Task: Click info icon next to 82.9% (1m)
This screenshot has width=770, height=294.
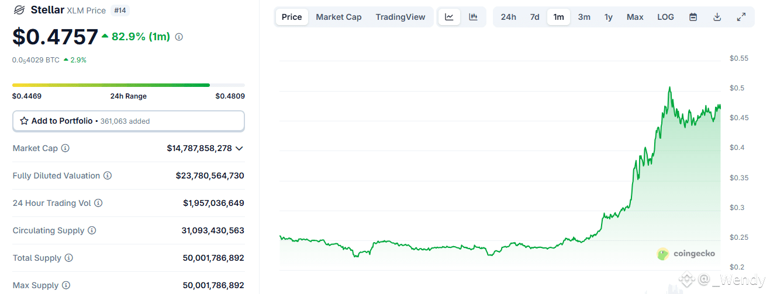Action: (179, 37)
